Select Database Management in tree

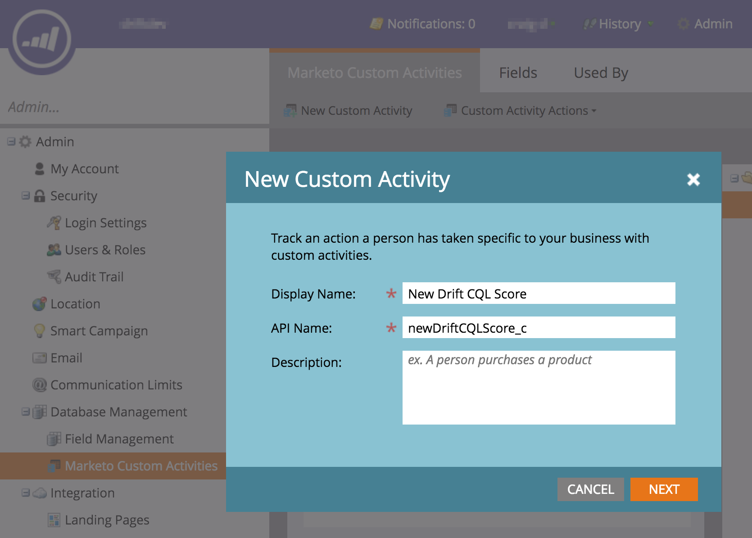(x=119, y=412)
